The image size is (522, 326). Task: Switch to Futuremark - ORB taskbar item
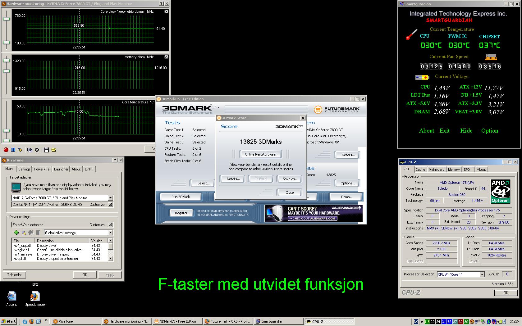pos(228,321)
